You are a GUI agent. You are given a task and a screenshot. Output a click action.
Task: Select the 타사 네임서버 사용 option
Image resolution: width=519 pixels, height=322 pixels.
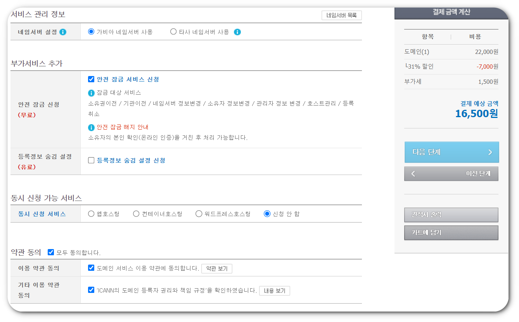pos(173,32)
